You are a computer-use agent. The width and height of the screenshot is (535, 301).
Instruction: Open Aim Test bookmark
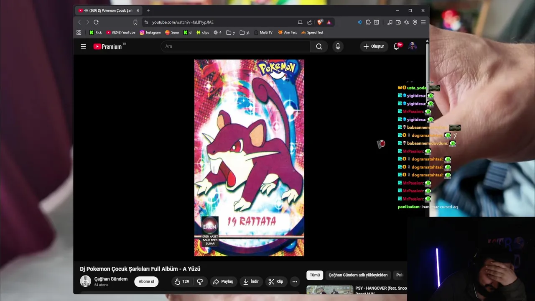[288, 32]
